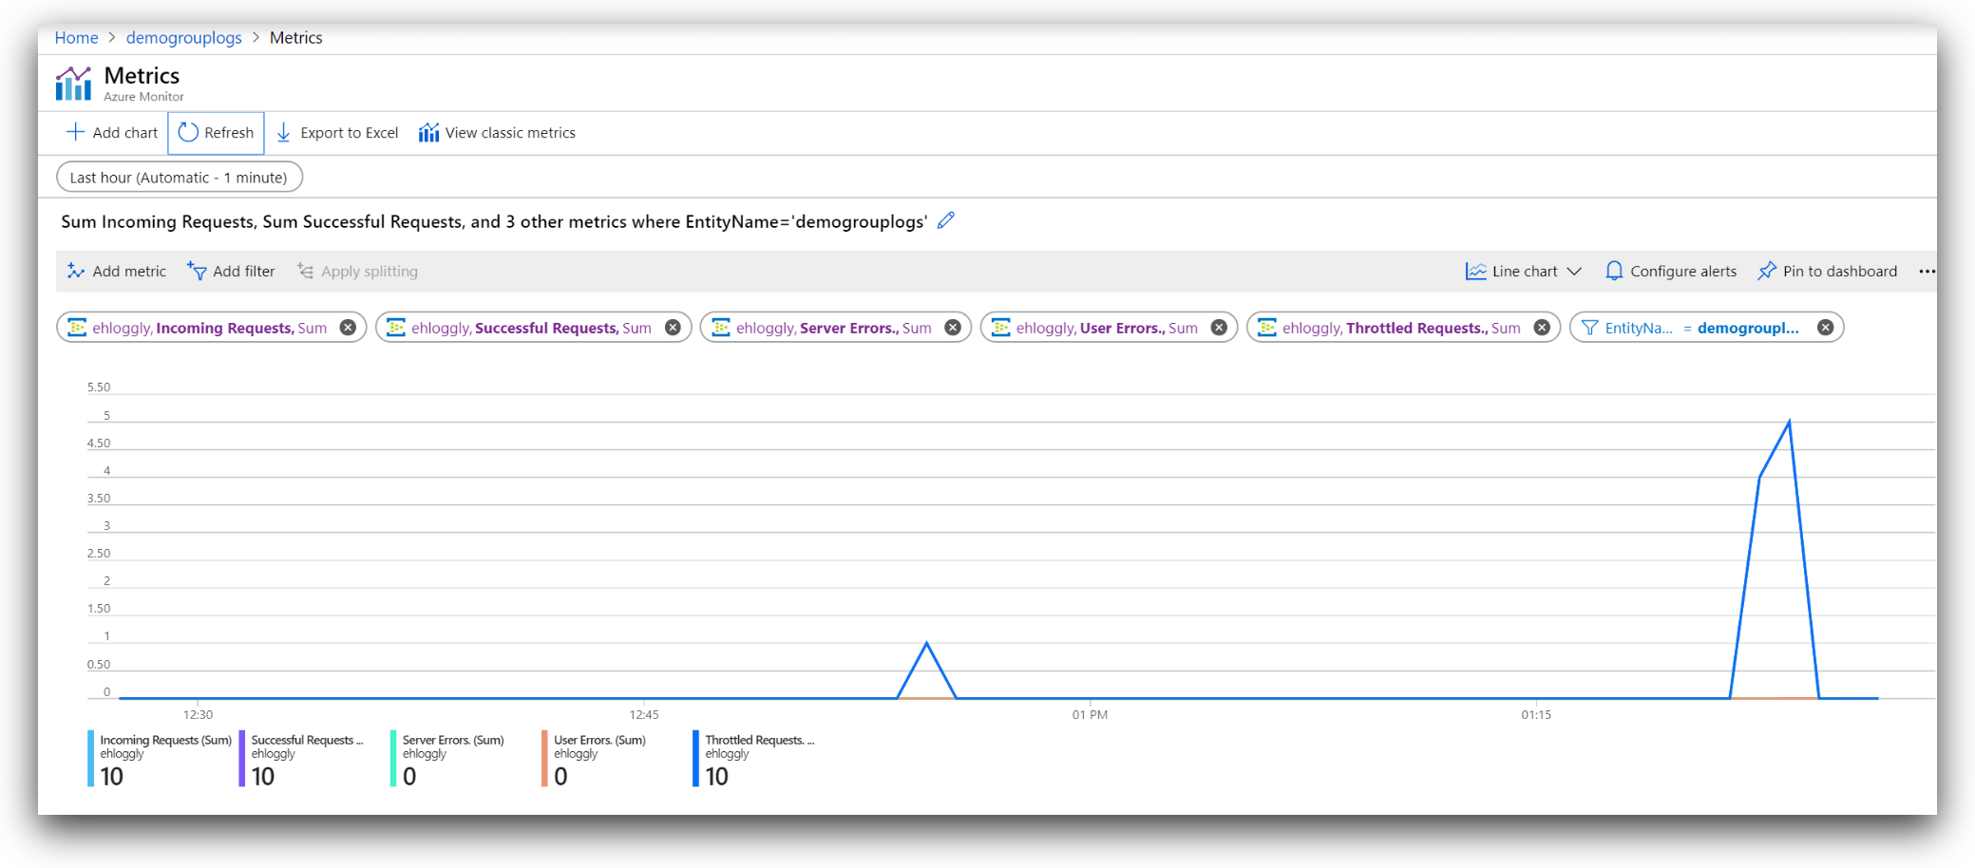Screen dimensions: 1975x868
Task: Go to Home in breadcrumb
Action: (76, 38)
